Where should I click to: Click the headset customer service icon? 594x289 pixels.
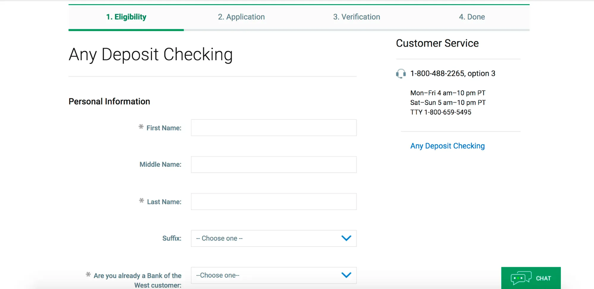401,73
